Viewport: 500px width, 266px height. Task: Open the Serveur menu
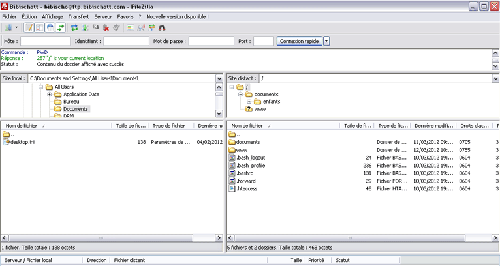pyautogui.click(x=103, y=16)
